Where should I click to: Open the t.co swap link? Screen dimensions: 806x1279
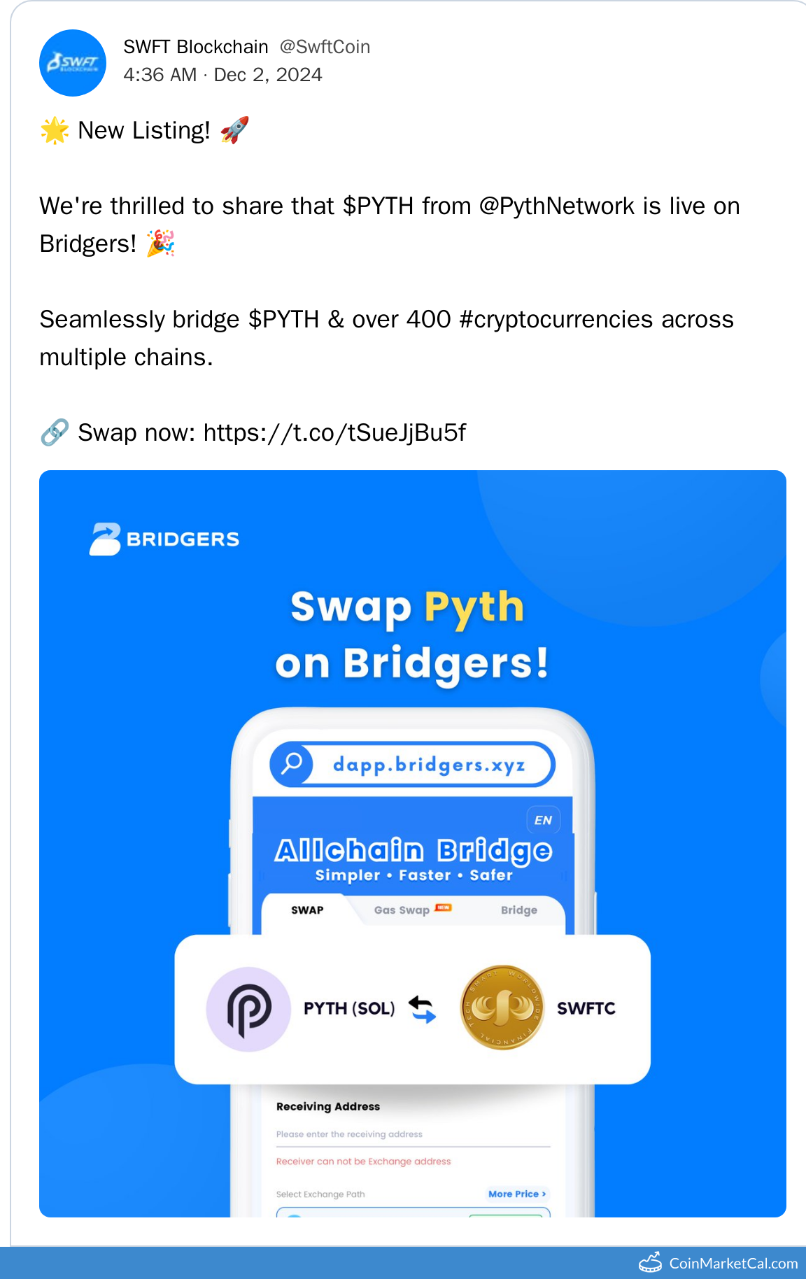pos(334,432)
